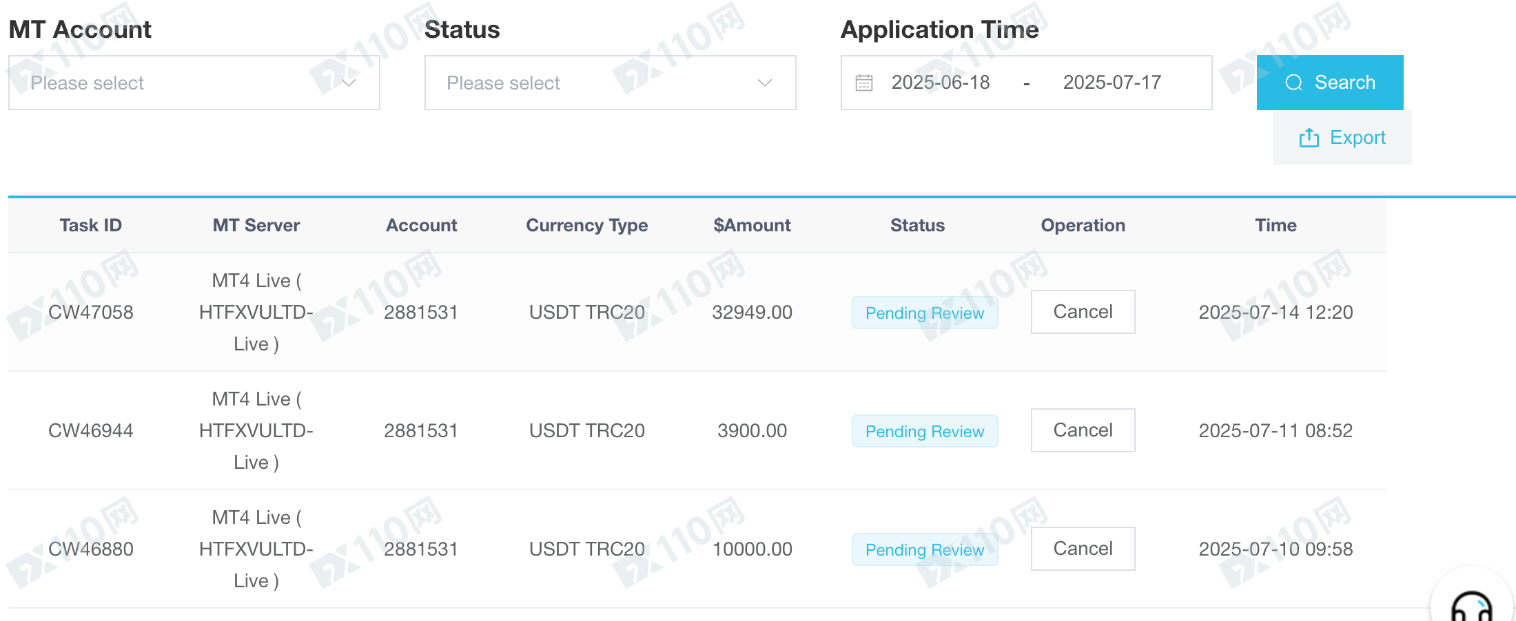
Task: Open customer support headset icon
Action: tap(1472, 607)
